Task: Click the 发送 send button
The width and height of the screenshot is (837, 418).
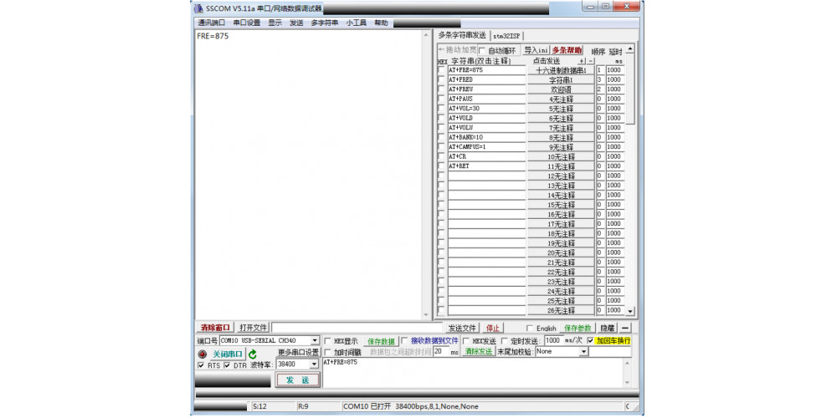Action: point(297,380)
